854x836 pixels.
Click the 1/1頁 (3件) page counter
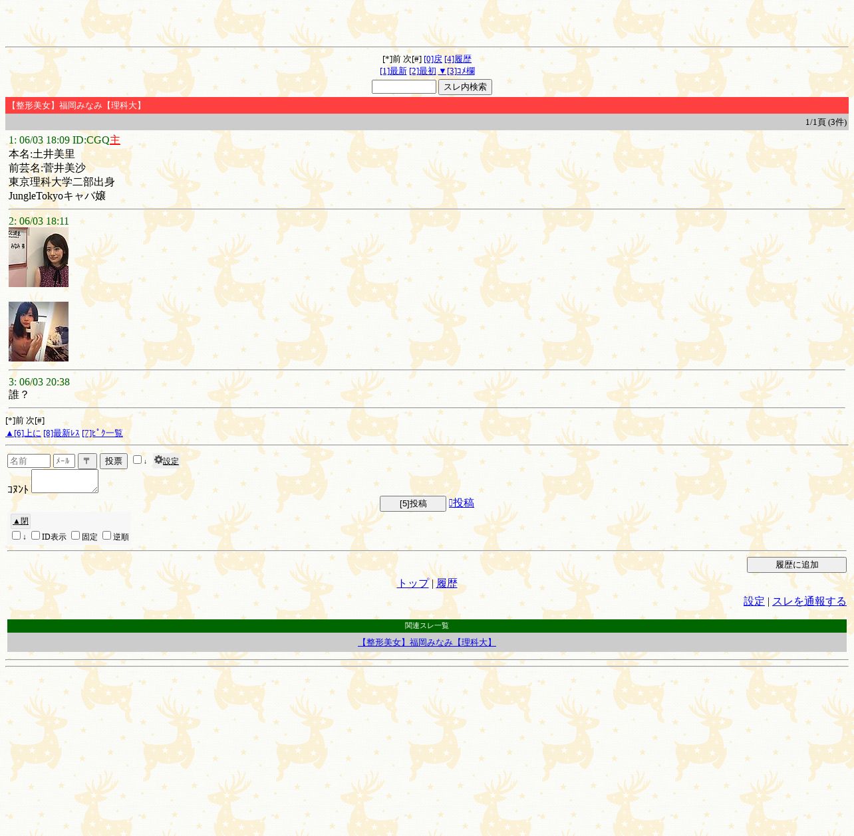(826, 122)
